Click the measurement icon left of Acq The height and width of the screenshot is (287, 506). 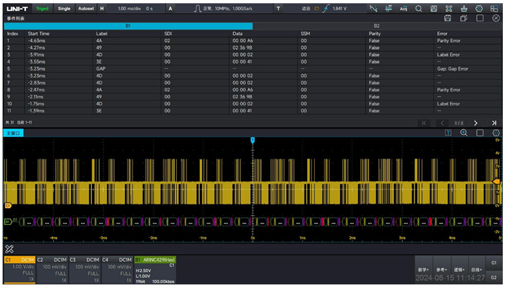[389, 8]
